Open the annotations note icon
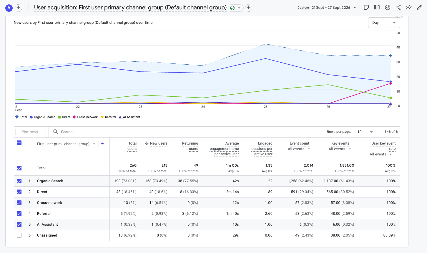 tap(366, 8)
